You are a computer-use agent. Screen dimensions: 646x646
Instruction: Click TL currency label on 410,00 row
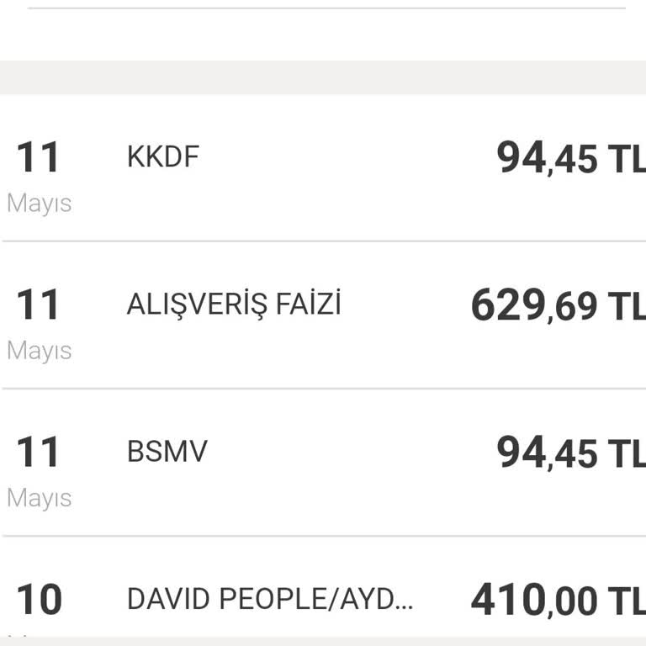627,602
